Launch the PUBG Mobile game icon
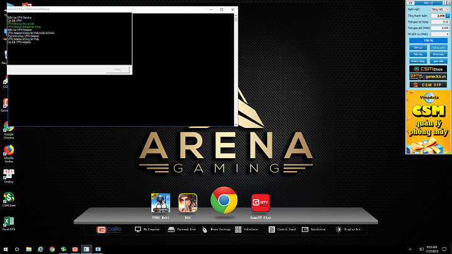Image resolution: width=452 pixels, height=254 pixels. coord(161,203)
